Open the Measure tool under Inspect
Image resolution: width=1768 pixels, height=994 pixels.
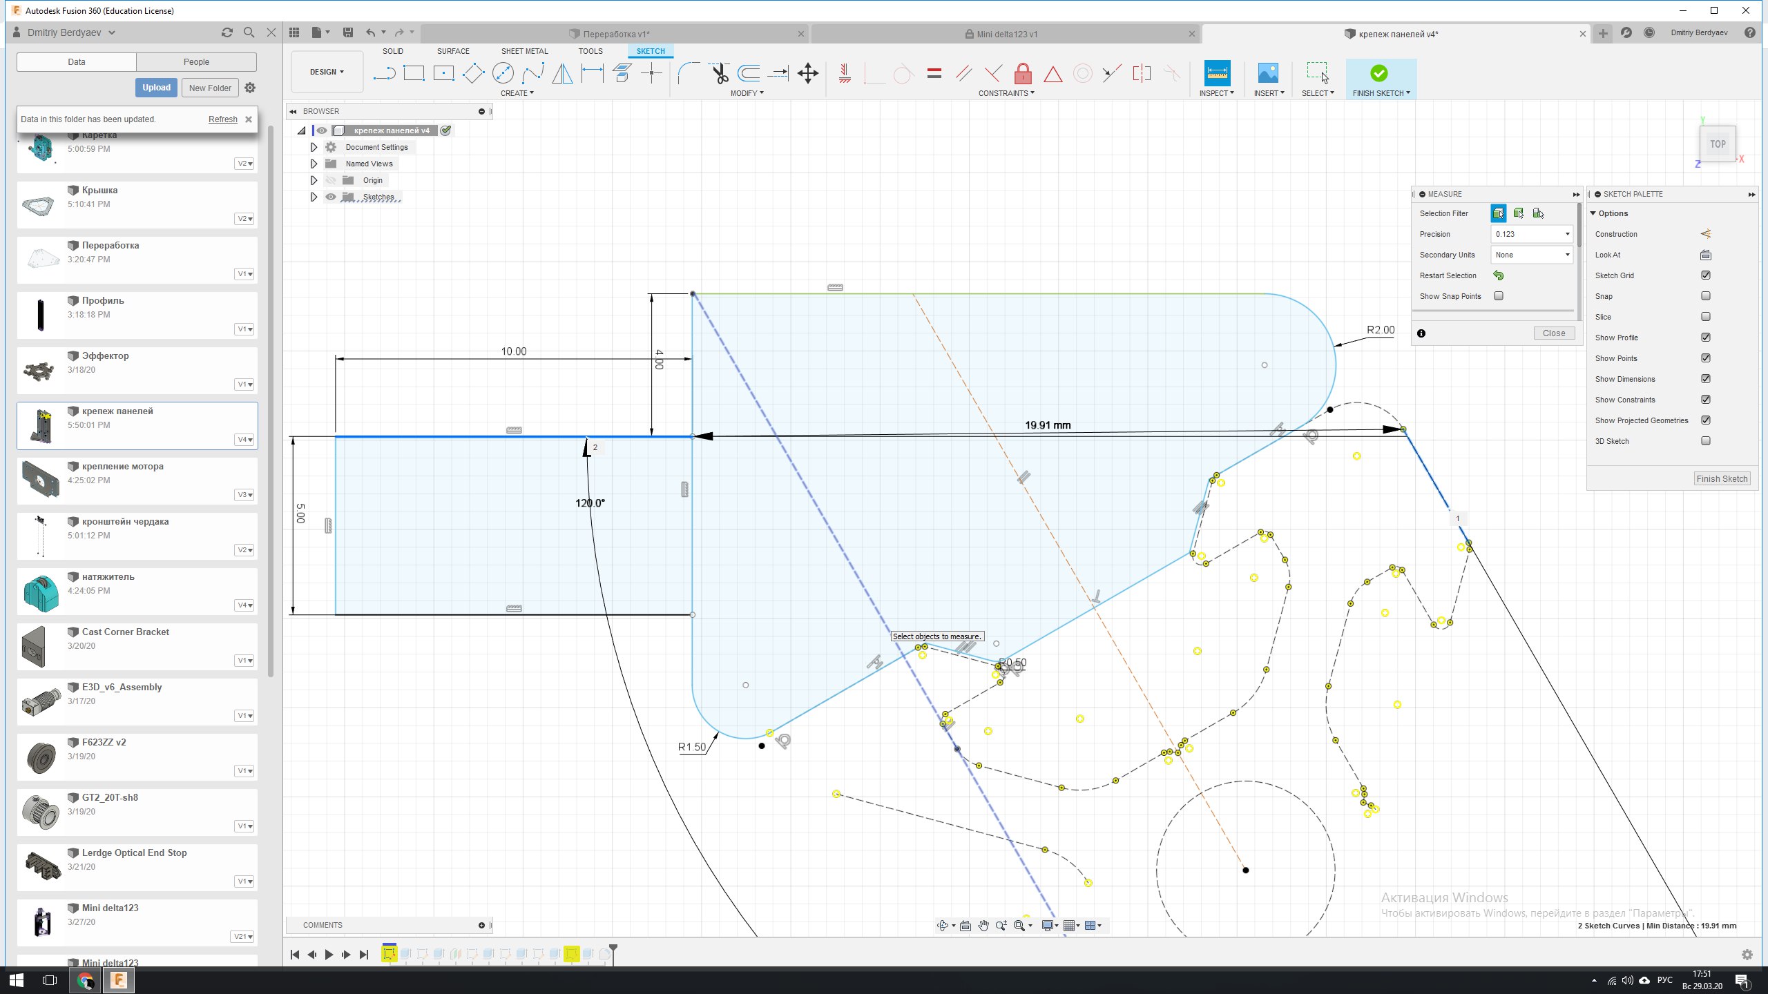(x=1216, y=73)
